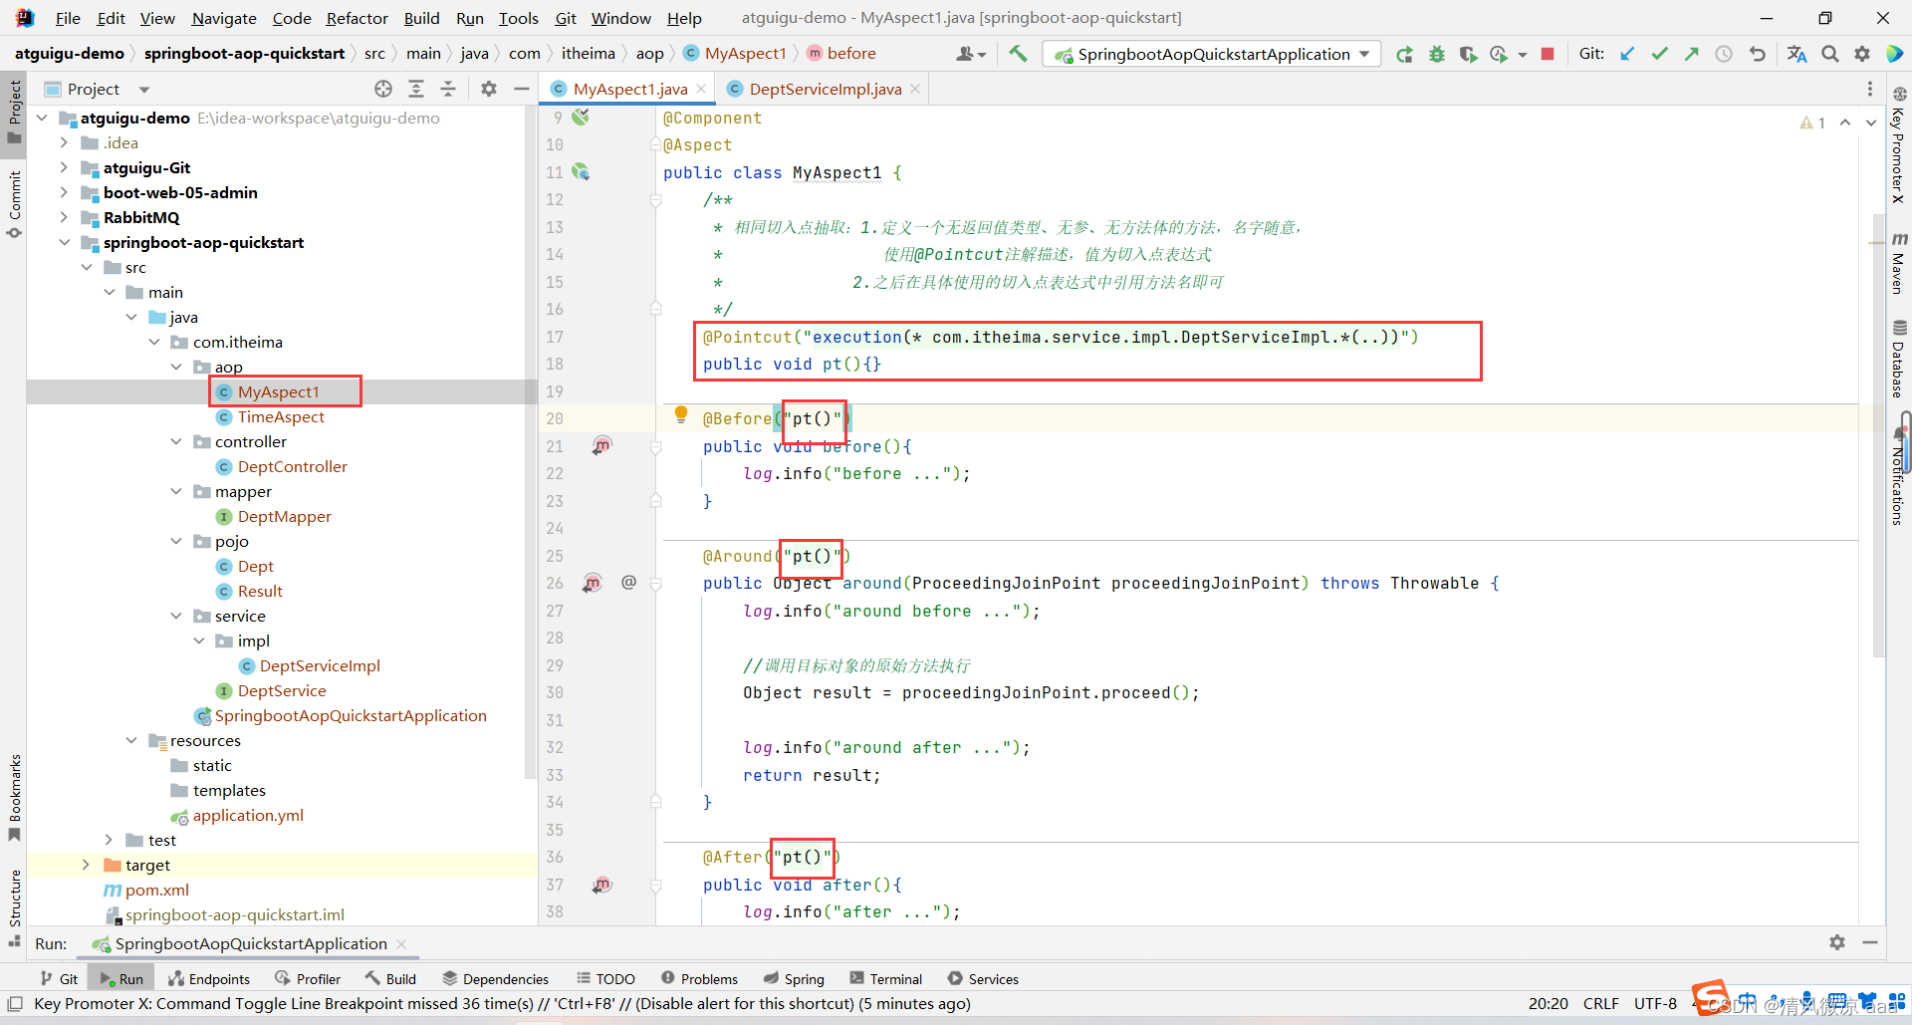Open IDE settings gear in main toolbar

click(x=1862, y=54)
